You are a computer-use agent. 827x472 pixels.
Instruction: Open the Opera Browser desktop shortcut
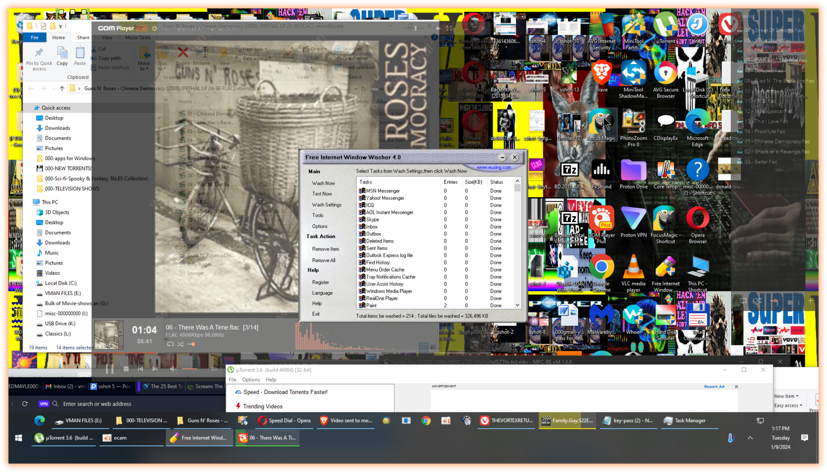pos(697,225)
